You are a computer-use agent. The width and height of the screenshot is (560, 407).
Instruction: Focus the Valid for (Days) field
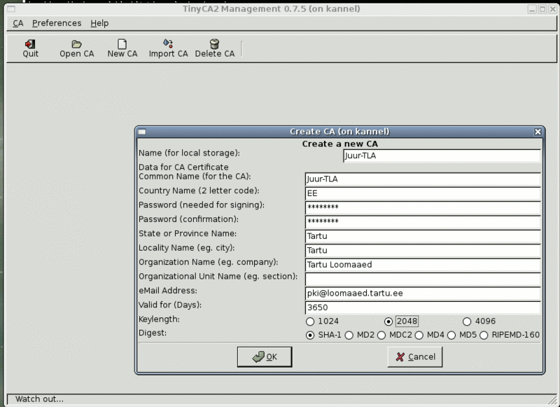(423, 308)
